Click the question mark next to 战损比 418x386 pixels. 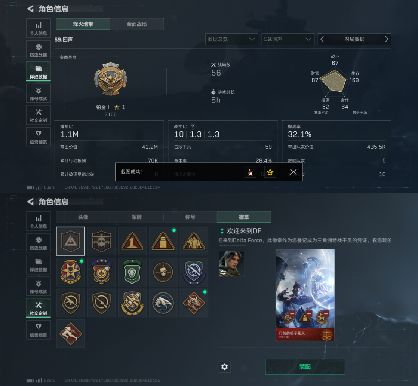(x=193, y=126)
